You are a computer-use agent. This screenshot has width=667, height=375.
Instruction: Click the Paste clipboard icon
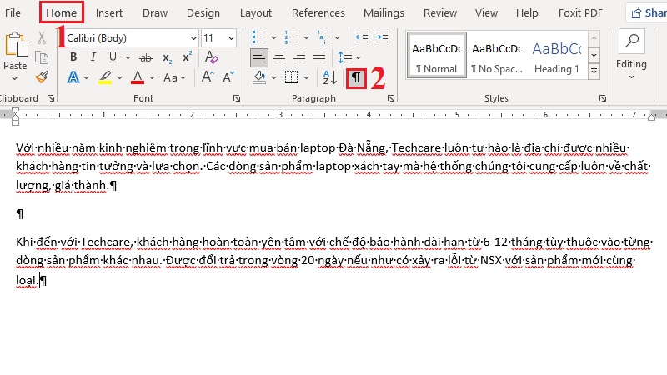(x=16, y=44)
